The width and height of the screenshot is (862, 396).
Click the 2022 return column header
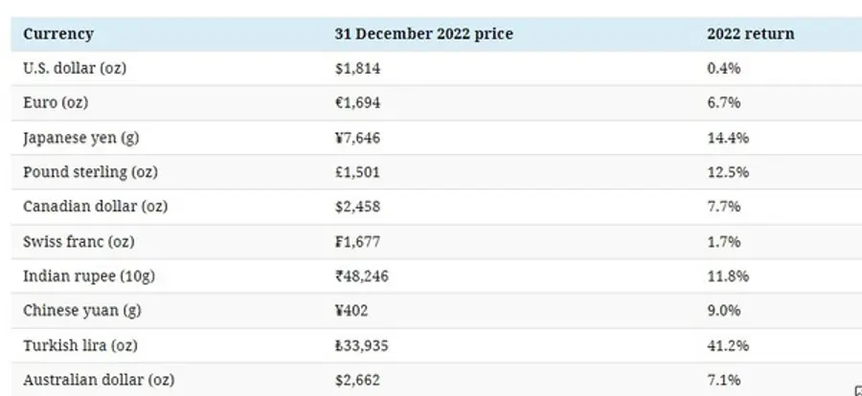point(750,34)
